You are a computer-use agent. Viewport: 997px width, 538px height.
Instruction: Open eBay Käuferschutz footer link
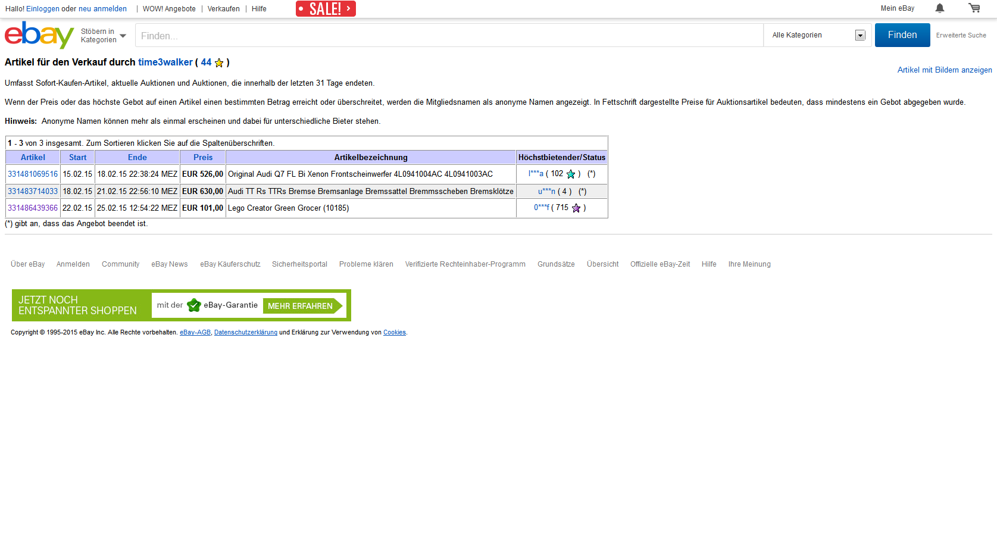pyautogui.click(x=230, y=264)
